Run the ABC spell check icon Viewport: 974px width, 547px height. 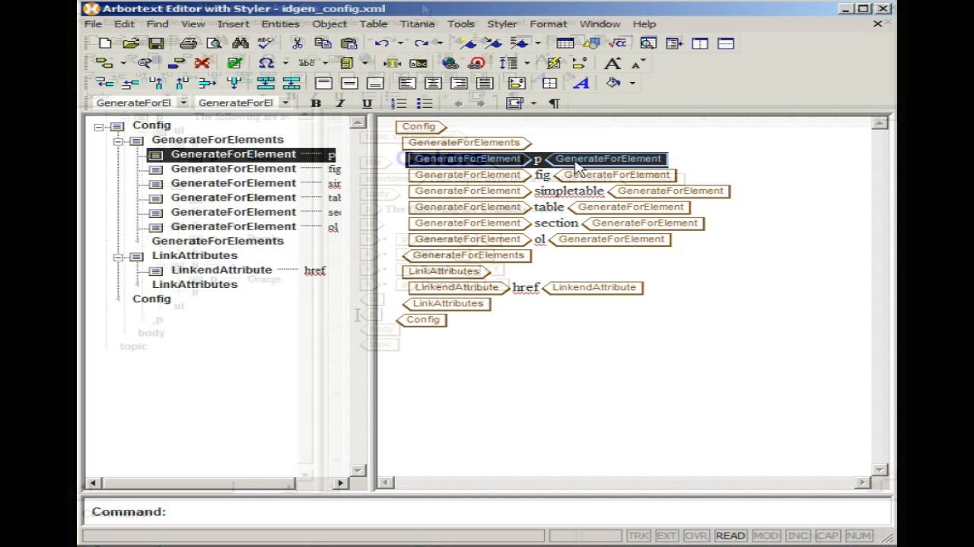tap(266, 43)
